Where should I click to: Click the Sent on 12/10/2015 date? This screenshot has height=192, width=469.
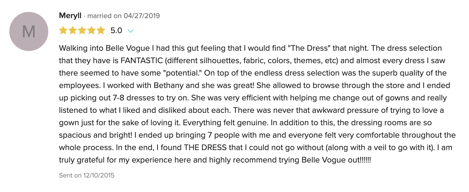point(87,175)
